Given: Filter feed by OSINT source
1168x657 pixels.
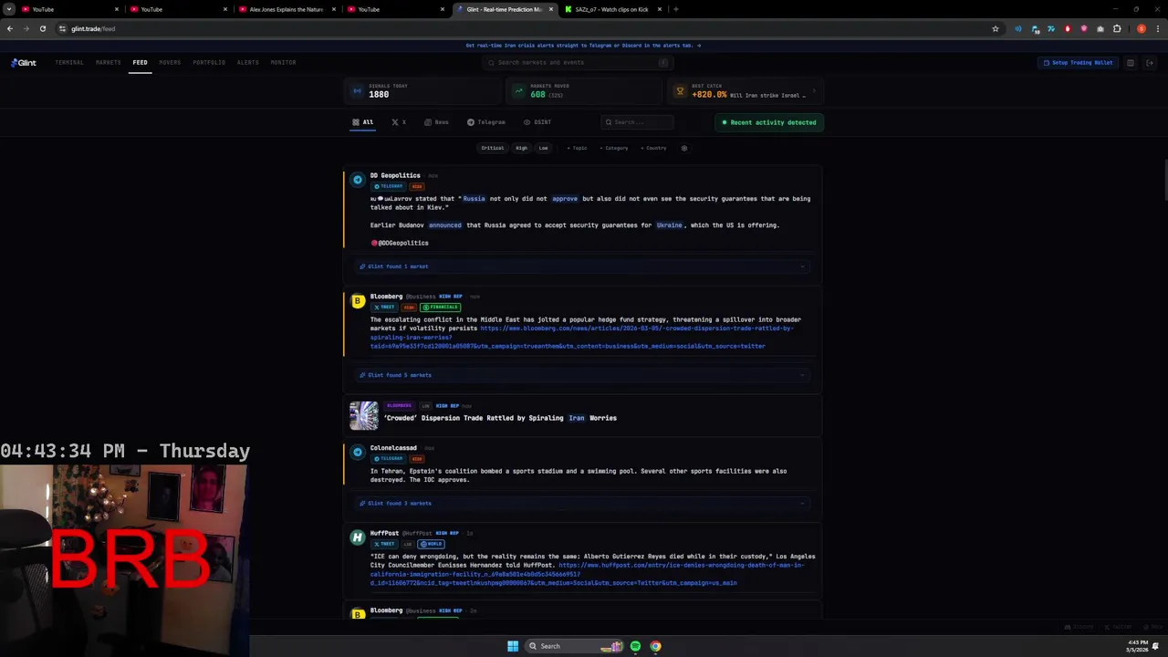Looking at the screenshot, I should click(537, 122).
